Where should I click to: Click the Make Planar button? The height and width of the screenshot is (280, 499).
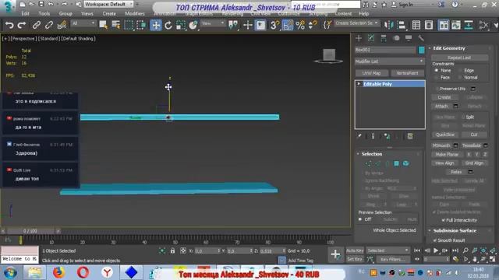[x=447, y=154]
